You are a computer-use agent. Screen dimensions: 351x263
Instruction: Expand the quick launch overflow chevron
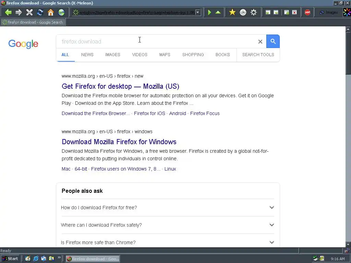(59, 258)
